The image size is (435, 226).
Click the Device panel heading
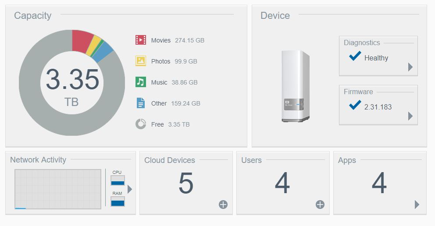point(275,15)
